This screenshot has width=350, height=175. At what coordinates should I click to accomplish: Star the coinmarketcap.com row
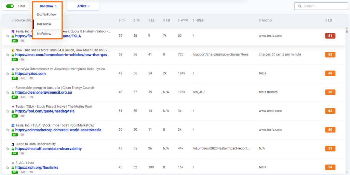click(8, 130)
